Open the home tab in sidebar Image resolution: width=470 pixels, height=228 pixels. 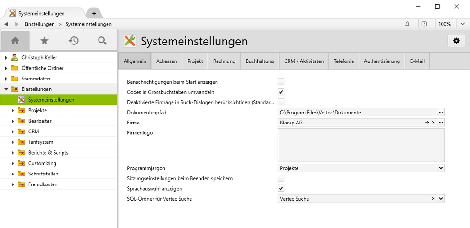(x=15, y=41)
